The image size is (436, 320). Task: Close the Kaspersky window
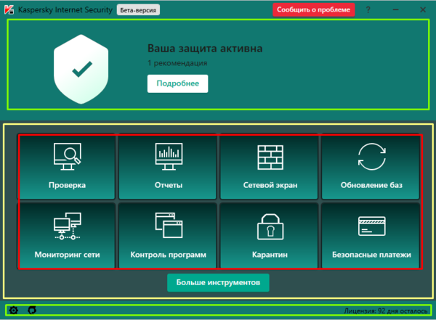click(423, 10)
